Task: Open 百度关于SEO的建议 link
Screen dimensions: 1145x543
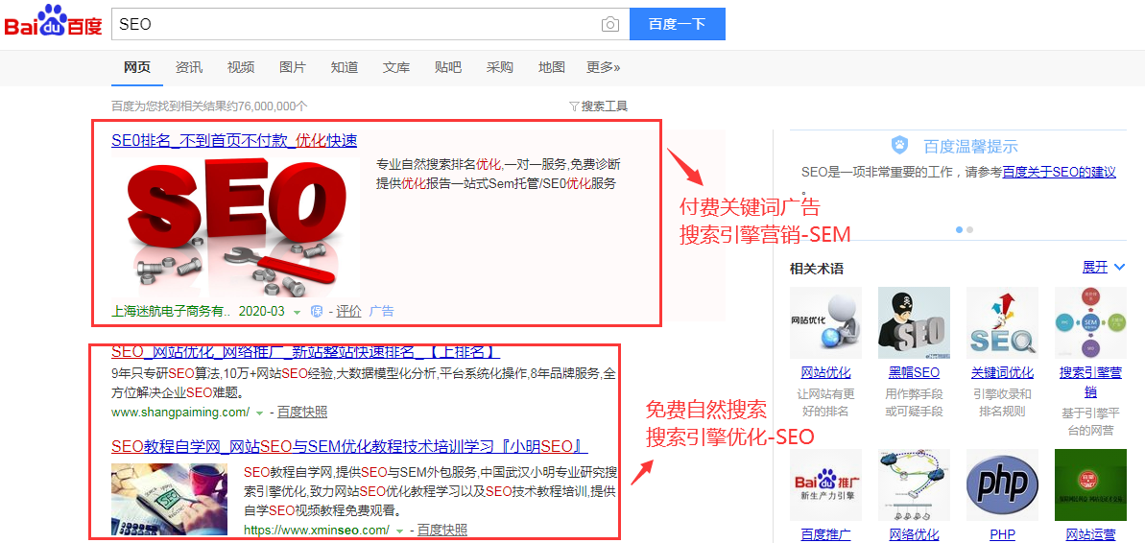Action: click(x=1059, y=173)
